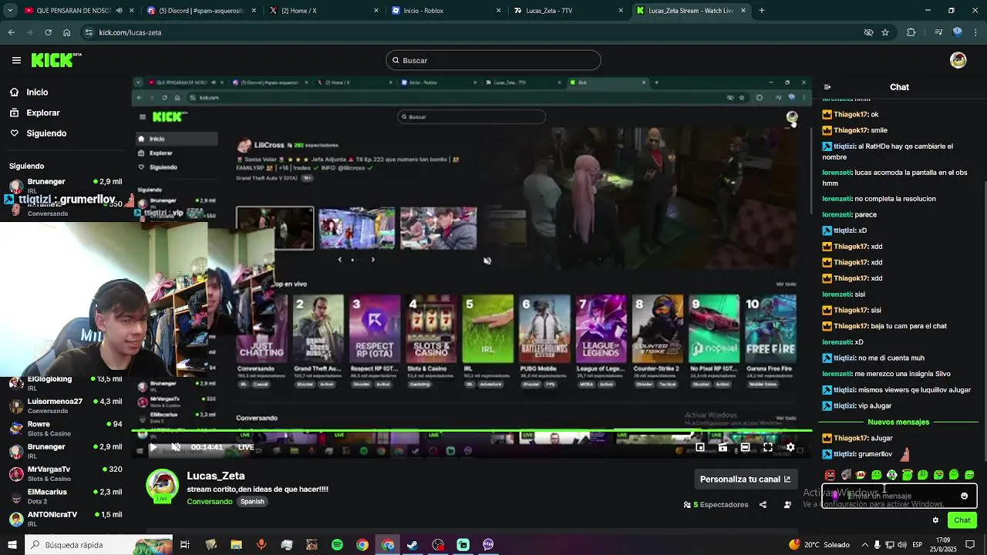Open a new browser tab

[x=762, y=11]
